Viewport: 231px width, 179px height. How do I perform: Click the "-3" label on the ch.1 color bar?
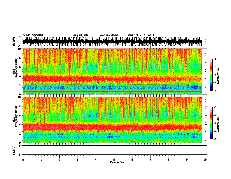(x=215, y=59)
